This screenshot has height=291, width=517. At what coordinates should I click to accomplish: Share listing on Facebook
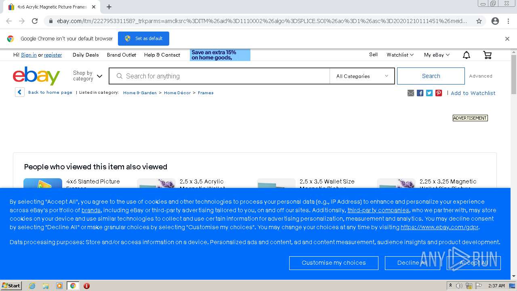click(420, 93)
